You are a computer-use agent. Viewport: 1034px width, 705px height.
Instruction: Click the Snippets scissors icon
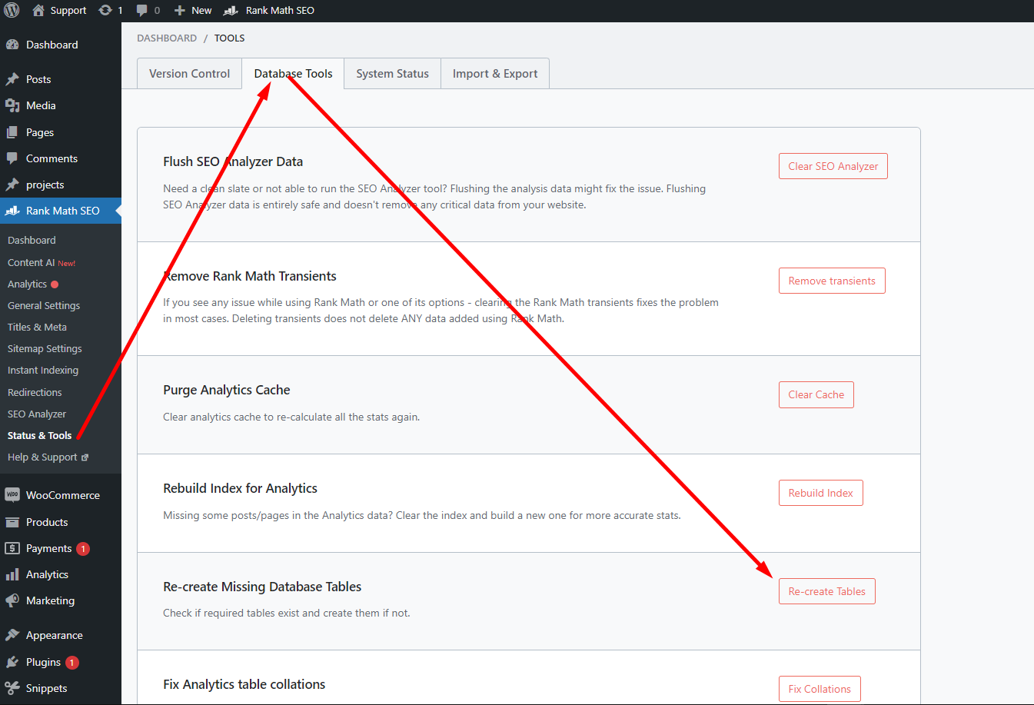[x=12, y=688]
